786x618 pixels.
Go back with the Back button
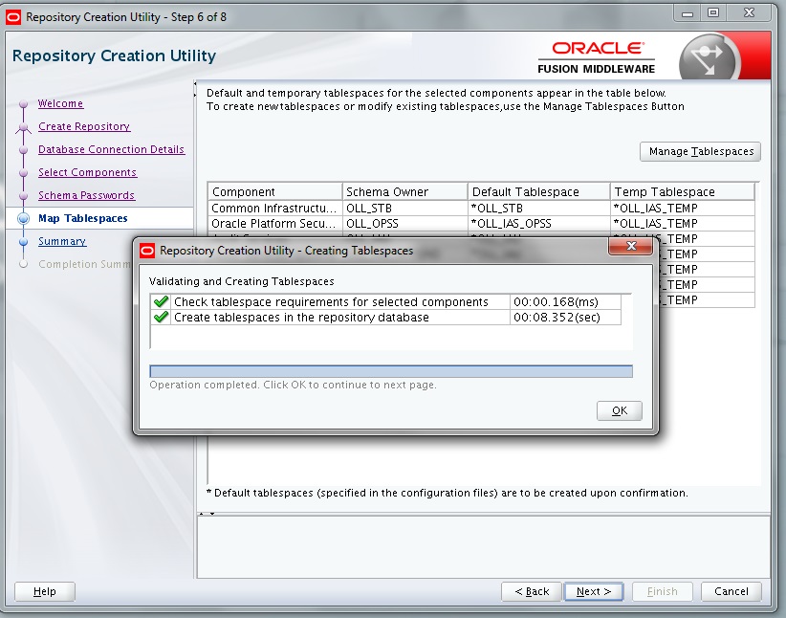[532, 591]
